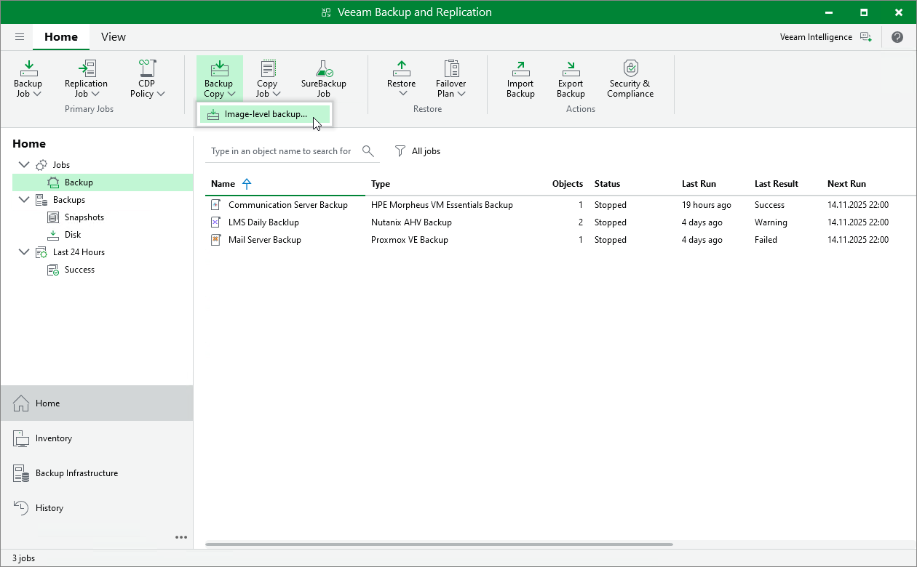
Task: Open the Inventory navigation pane
Action: 97,438
